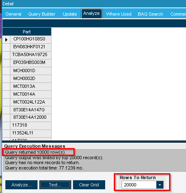This screenshot has height=193, width=186.
Task: Click query execution total time message
Action: tap(44, 168)
